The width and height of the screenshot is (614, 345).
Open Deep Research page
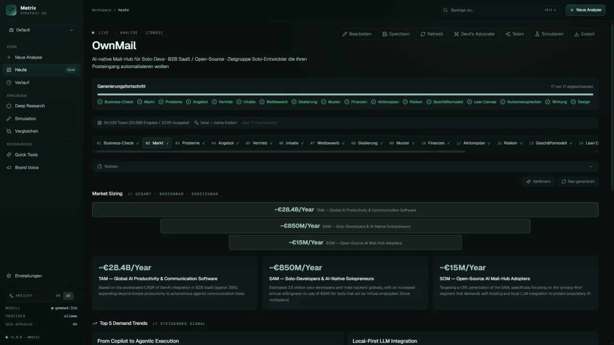pos(41,106)
